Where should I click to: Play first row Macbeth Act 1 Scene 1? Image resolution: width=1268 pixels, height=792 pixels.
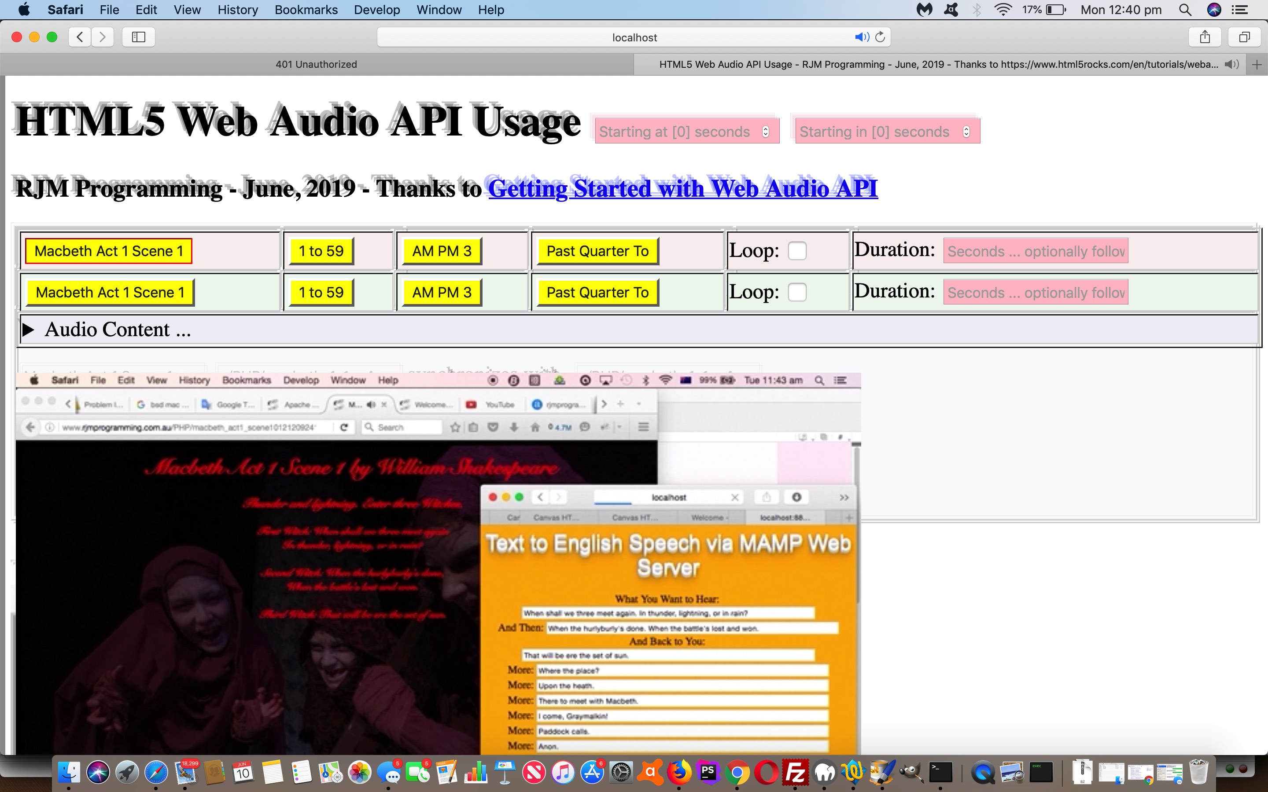click(109, 251)
